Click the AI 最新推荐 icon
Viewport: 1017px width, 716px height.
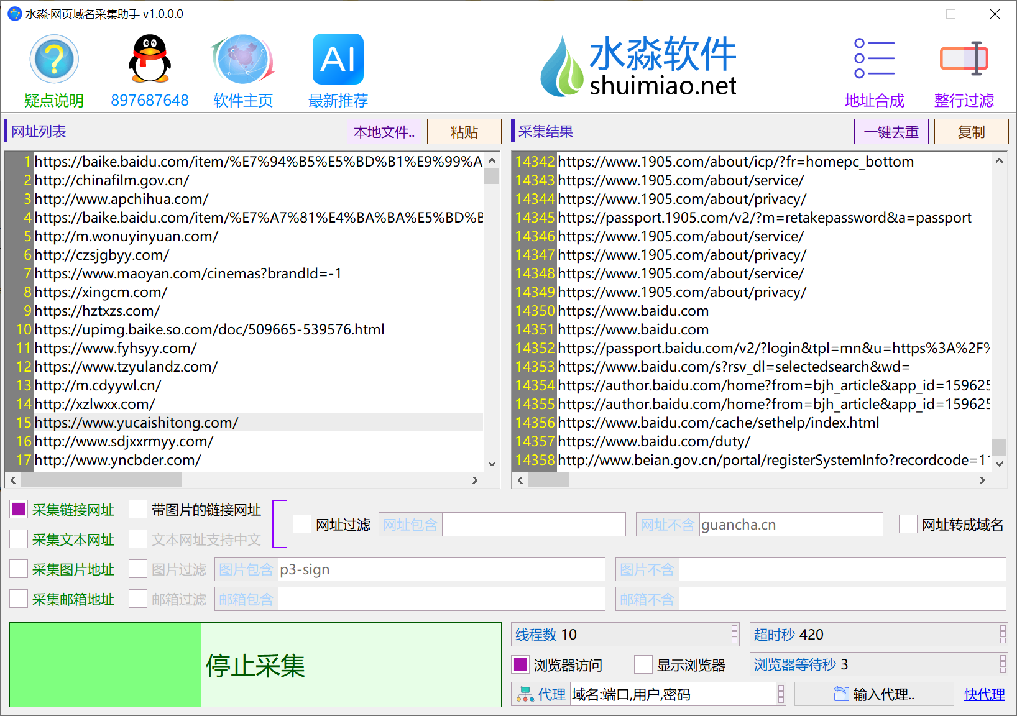pos(338,59)
